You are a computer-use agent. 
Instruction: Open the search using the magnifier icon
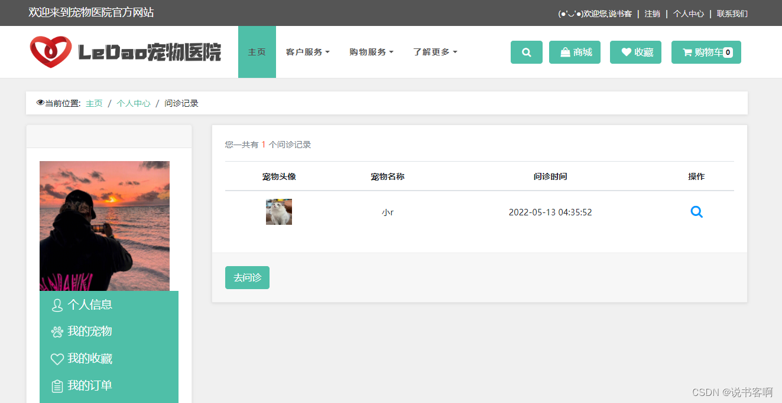526,52
